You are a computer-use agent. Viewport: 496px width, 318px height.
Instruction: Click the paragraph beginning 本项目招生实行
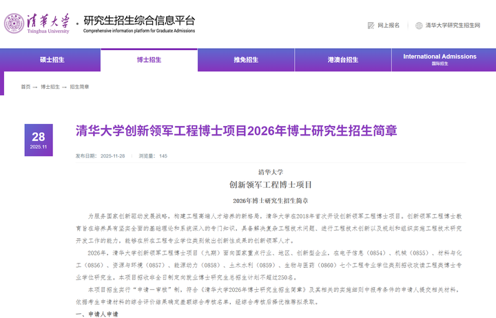click(x=267, y=295)
